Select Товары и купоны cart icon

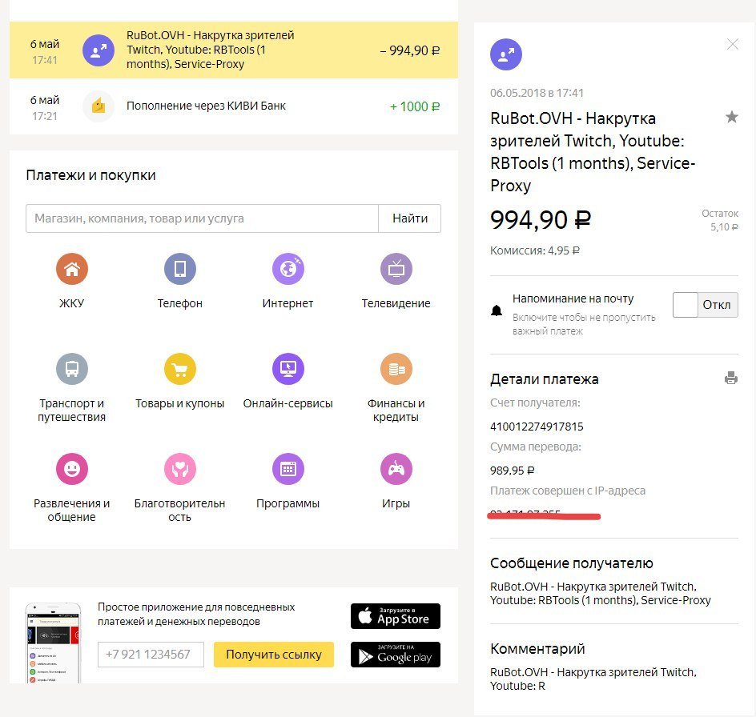180,369
